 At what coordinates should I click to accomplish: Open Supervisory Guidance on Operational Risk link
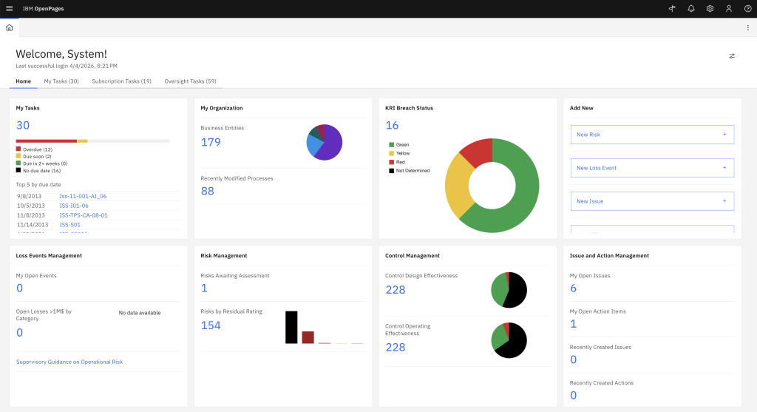click(x=69, y=362)
